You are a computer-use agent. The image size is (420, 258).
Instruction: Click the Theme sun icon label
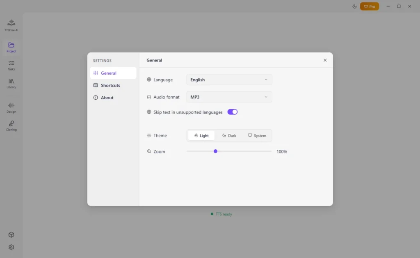coord(149,136)
